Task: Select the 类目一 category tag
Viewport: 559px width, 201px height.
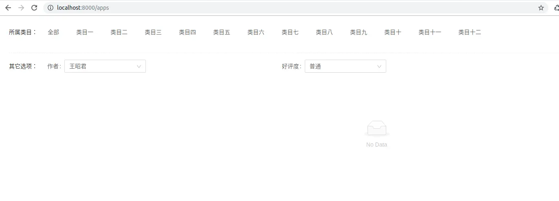Action: click(85, 32)
